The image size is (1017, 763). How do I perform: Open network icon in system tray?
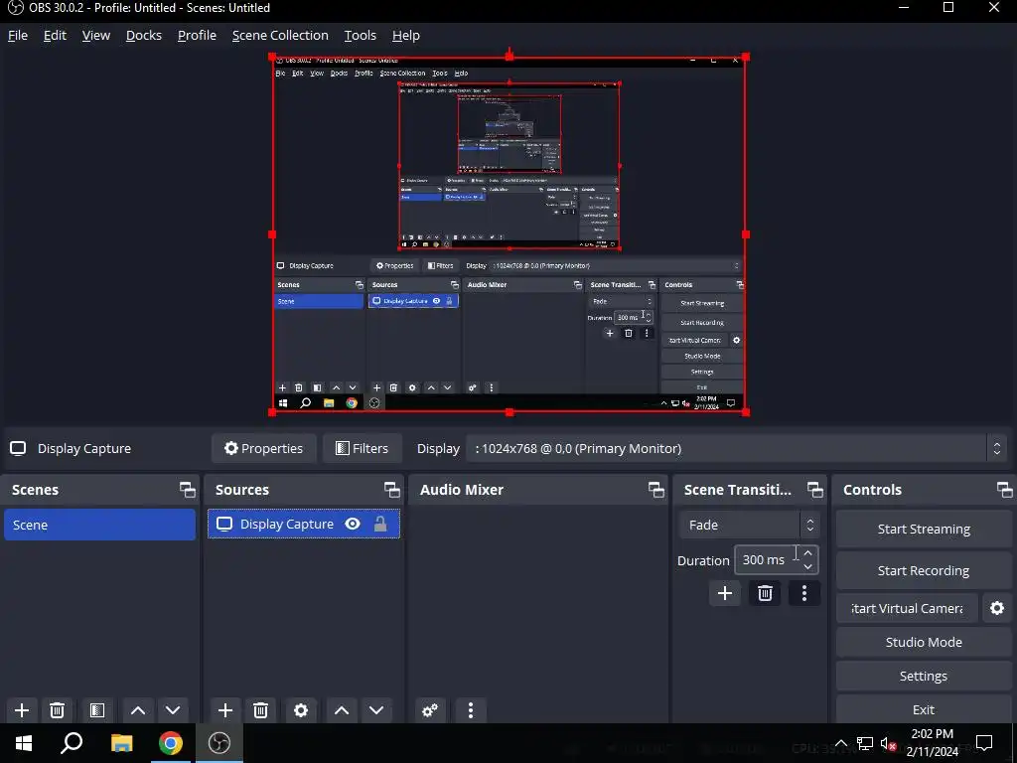click(865, 743)
